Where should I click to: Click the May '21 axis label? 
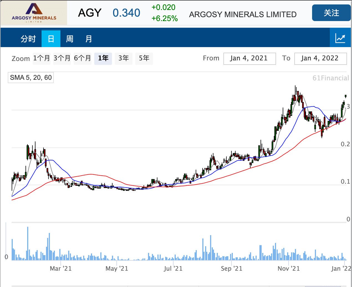117,268
